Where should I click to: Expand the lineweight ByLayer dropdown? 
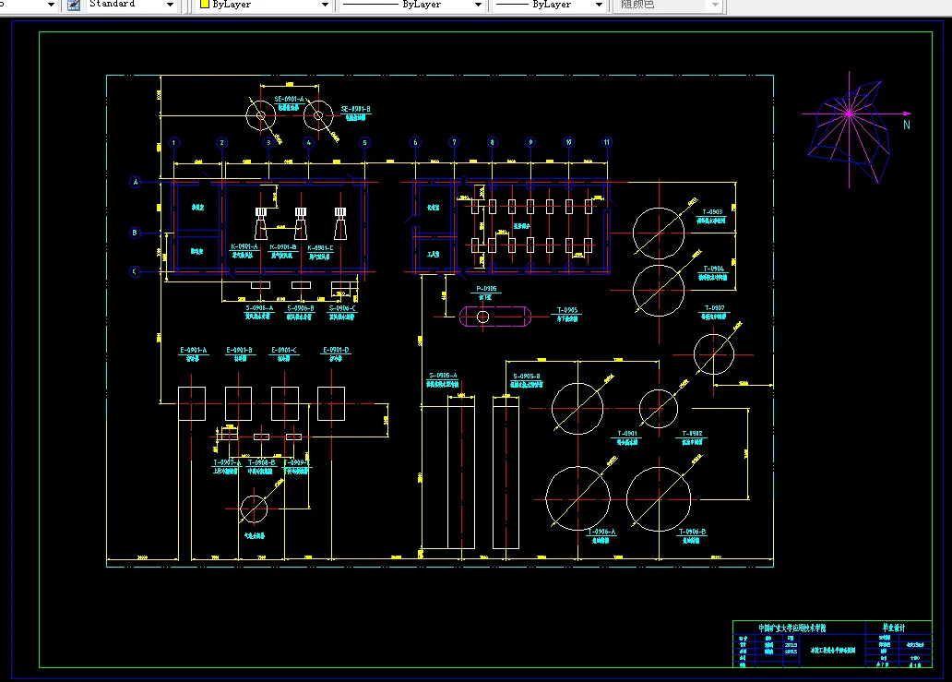point(599,5)
